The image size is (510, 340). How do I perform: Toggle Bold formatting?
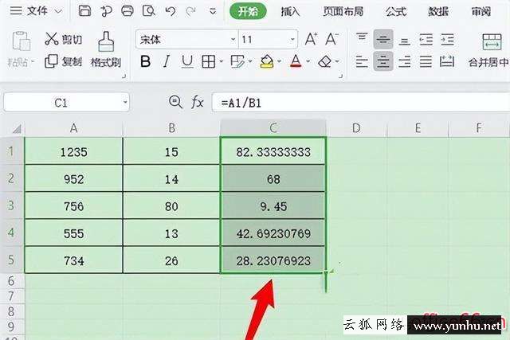[x=145, y=61]
